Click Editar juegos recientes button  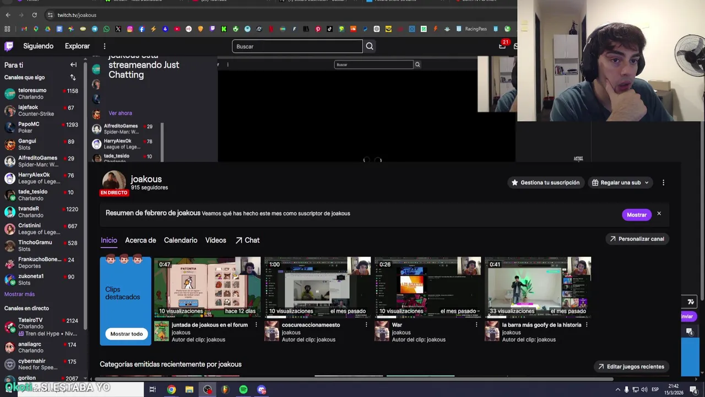point(631,367)
